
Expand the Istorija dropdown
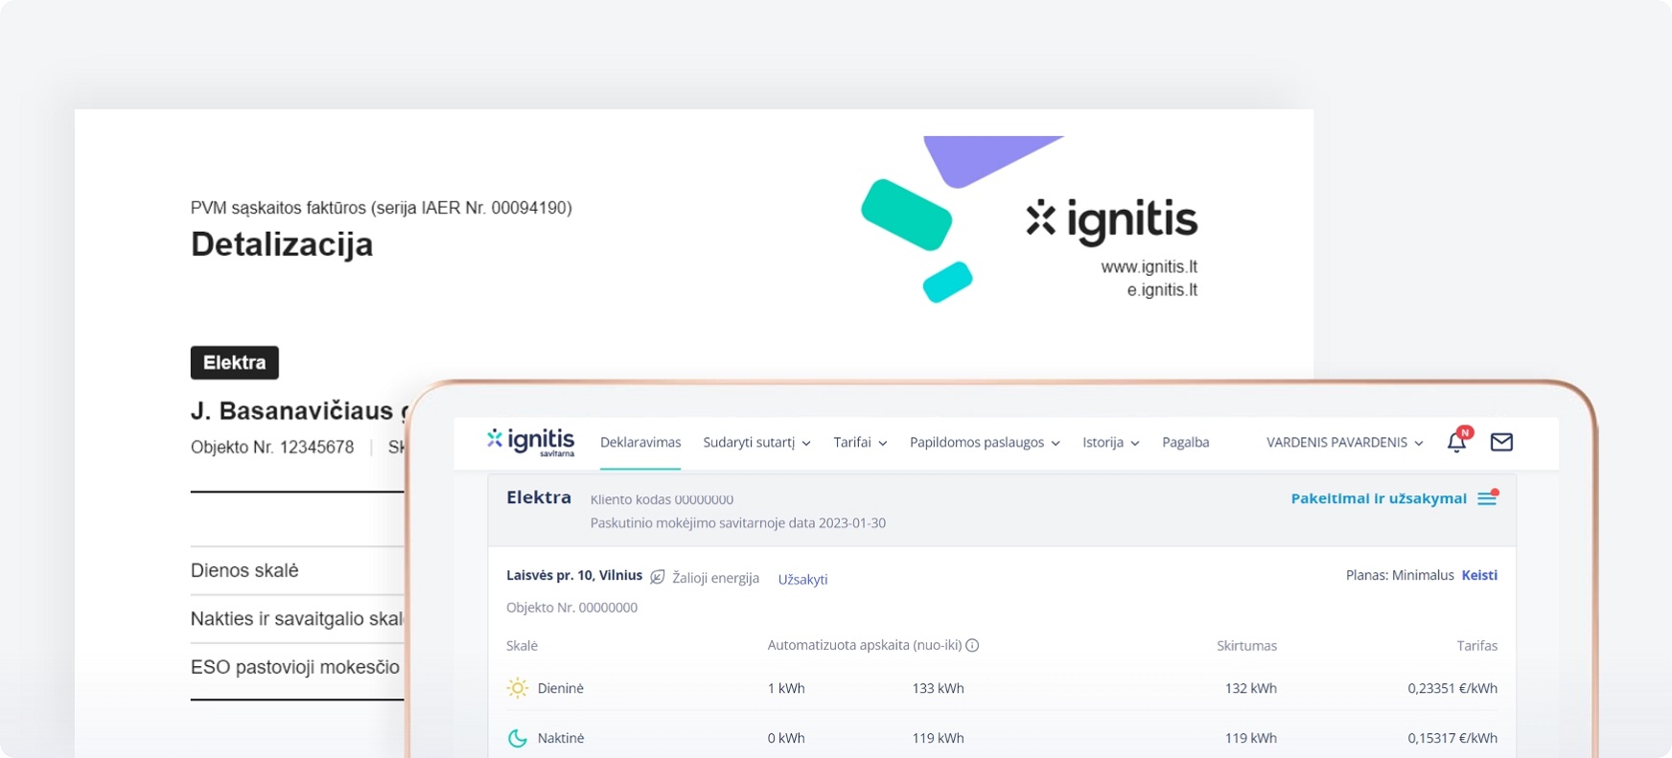point(1111,443)
